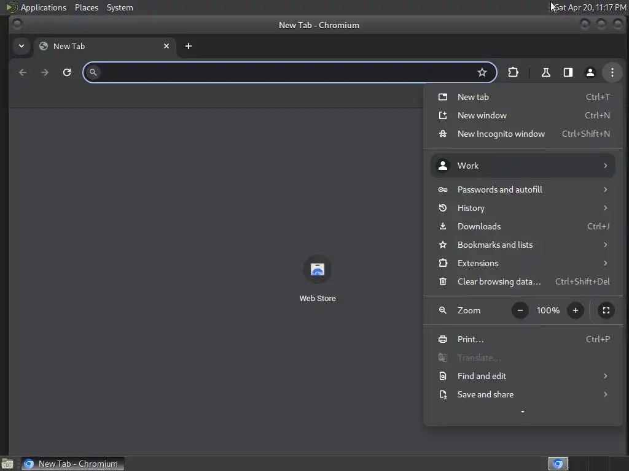Open the Applications system menu
The image size is (629, 471).
[x=44, y=7]
